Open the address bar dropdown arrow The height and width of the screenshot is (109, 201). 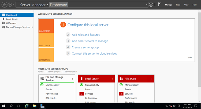[147, 5]
